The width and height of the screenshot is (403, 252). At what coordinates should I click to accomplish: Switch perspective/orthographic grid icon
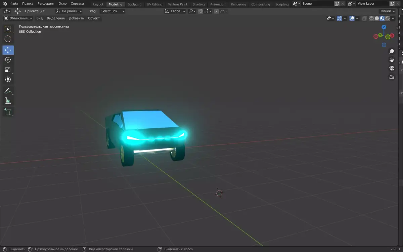pyautogui.click(x=392, y=77)
